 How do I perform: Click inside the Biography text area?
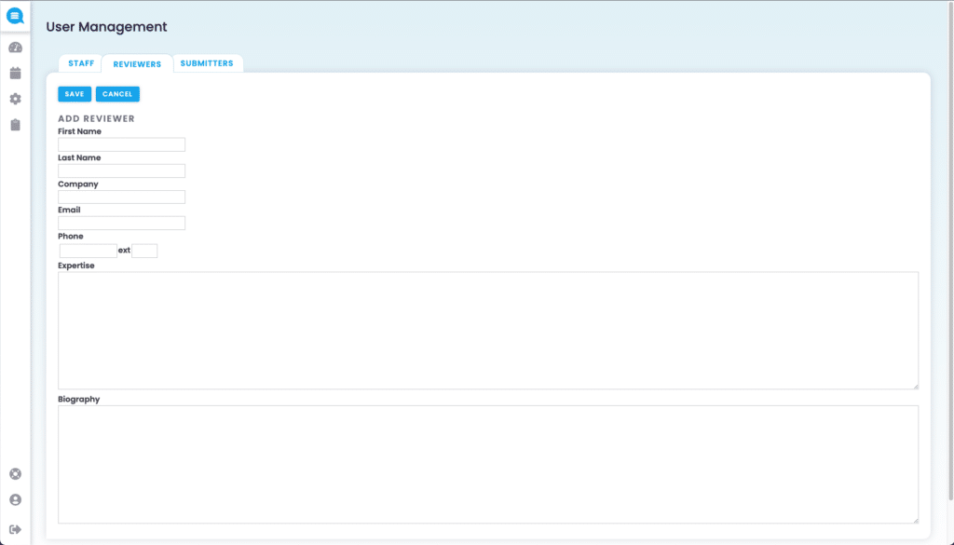tap(488, 464)
